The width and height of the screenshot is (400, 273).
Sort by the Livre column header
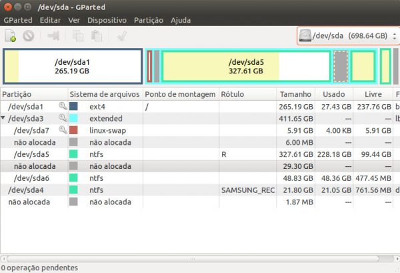[x=373, y=94]
